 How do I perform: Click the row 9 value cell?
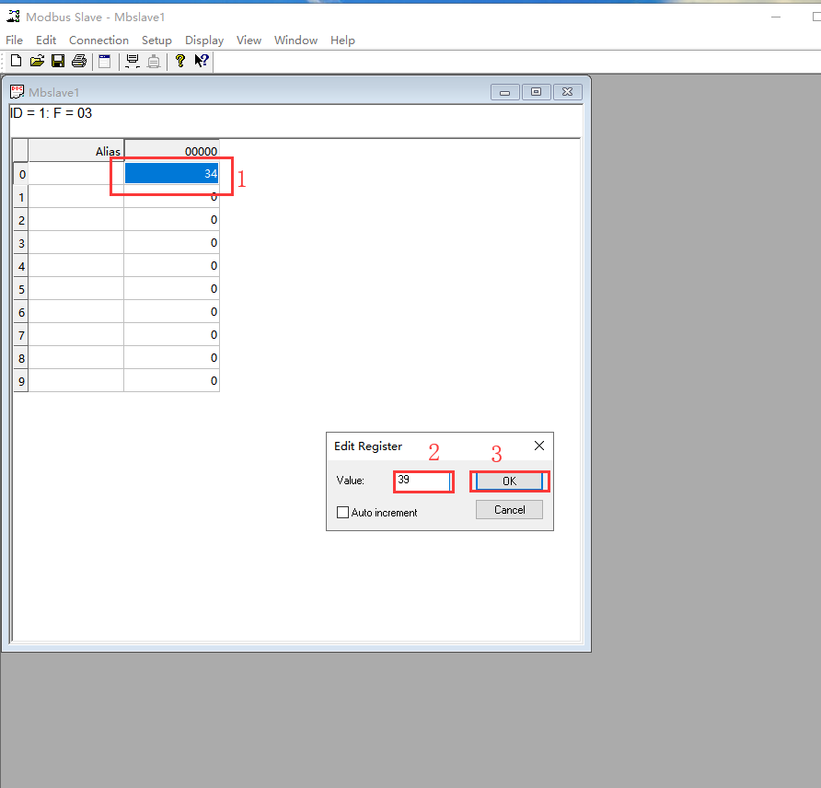coord(171,381)
